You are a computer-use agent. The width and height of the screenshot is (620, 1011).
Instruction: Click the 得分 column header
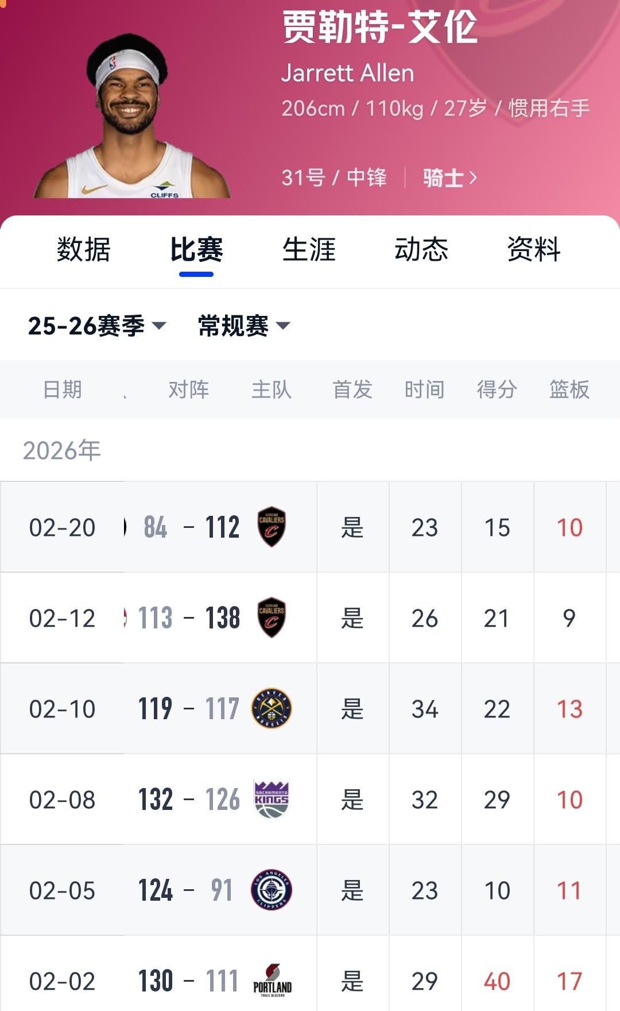tap(497, 389)
